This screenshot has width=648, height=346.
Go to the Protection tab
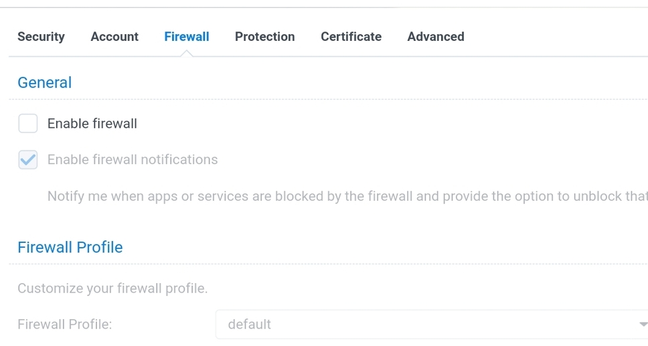(x=264, y=37)
